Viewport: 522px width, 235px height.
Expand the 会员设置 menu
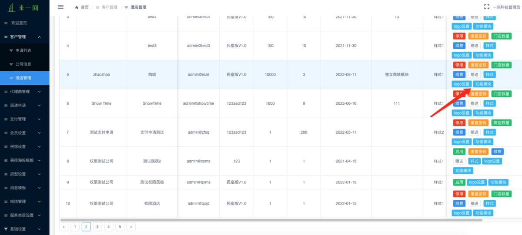point(25,133)
